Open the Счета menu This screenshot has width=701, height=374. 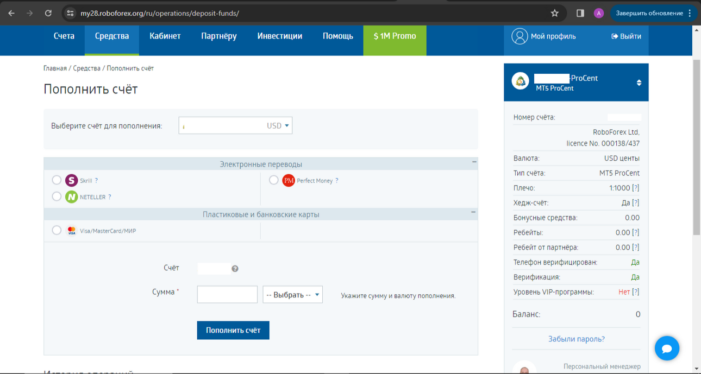[64, 36]
